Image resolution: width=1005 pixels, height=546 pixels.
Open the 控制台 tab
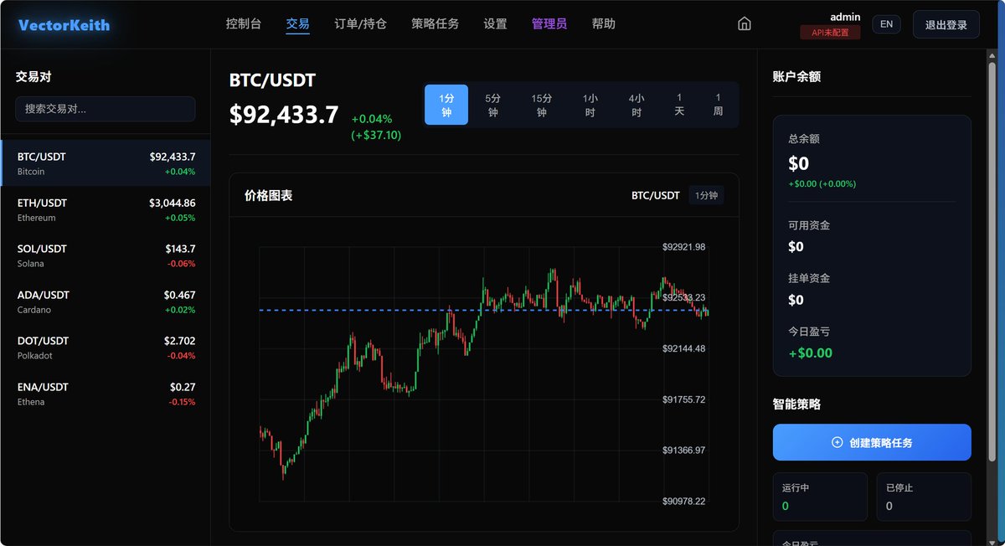pos(244,24)
